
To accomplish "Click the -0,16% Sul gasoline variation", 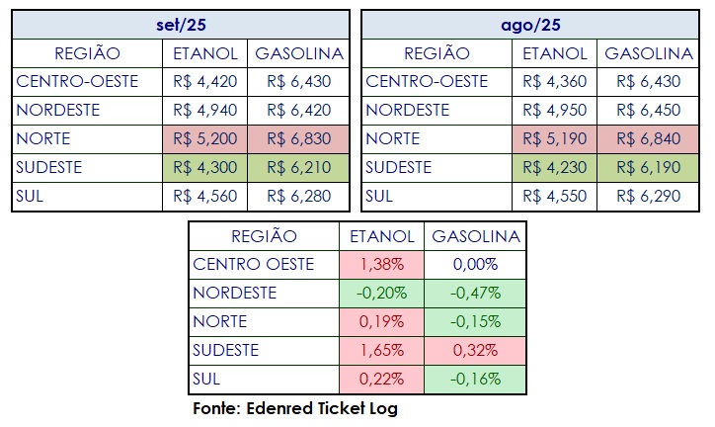I will tap(474, 379).
